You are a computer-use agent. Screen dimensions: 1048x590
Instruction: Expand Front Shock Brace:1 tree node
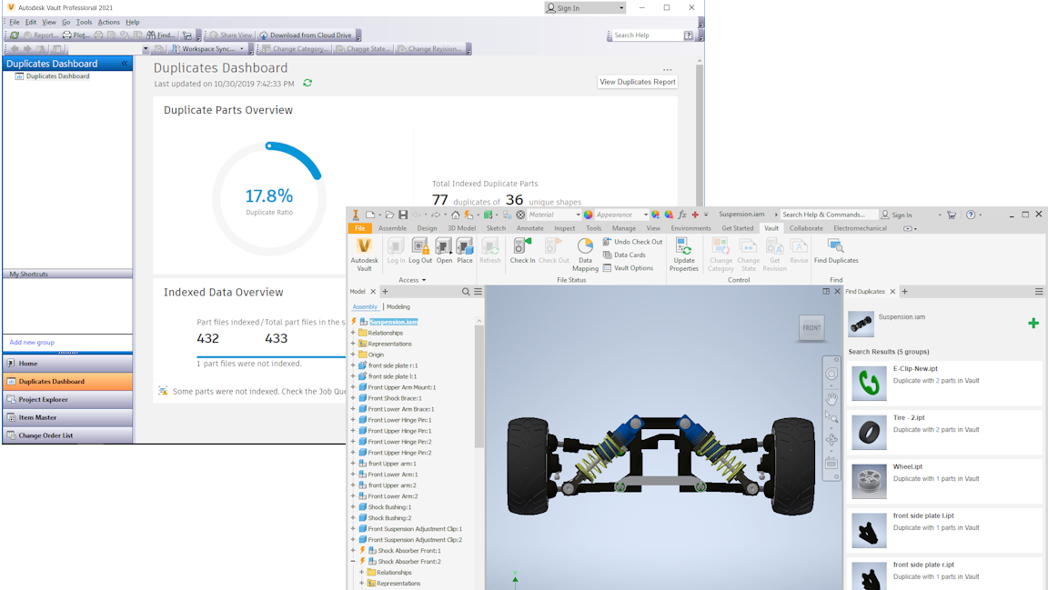pyautogui.click(x=354, y=398)
